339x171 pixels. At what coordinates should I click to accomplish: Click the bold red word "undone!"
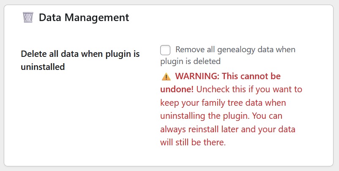point(177,89)
